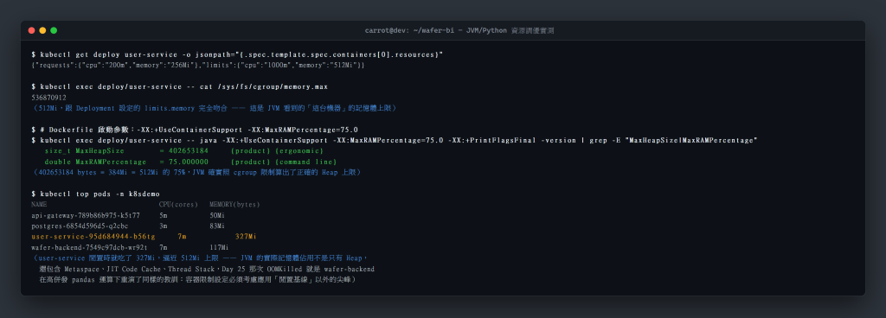Screen dimensions: 886x318
Task: Select highlighted pod 'user-service-95d684944-b56tg'
Action: 93,237
